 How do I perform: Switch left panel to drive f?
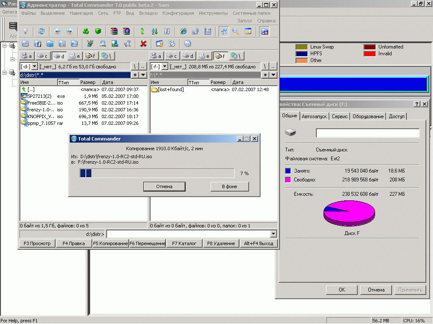pyautogui.click(x=91, y=56)
